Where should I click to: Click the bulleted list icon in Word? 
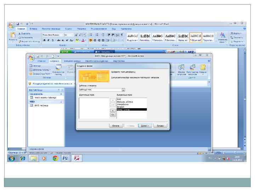91,35
